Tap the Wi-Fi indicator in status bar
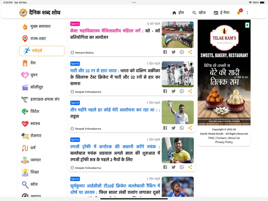The image size is (268, 201). click(250, 2)
